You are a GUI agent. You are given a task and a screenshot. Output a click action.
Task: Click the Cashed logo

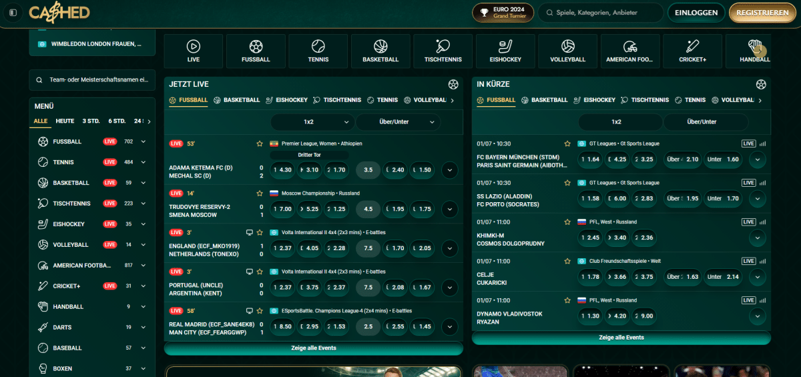point(59,13)
